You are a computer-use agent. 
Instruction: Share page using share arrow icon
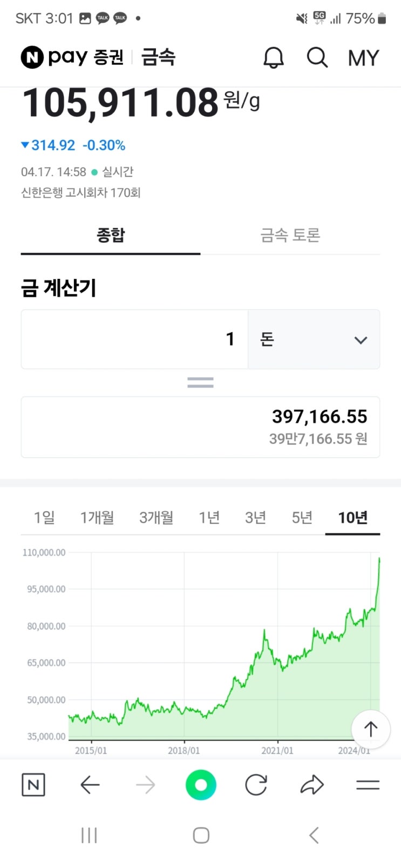point(311,785)
